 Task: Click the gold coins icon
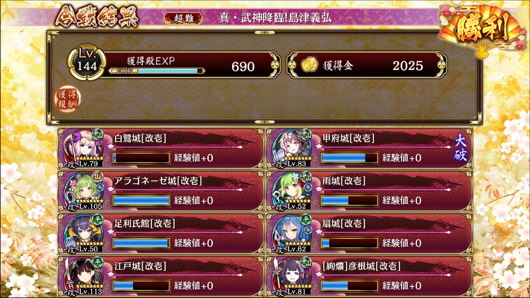click(x=309, y=65)
